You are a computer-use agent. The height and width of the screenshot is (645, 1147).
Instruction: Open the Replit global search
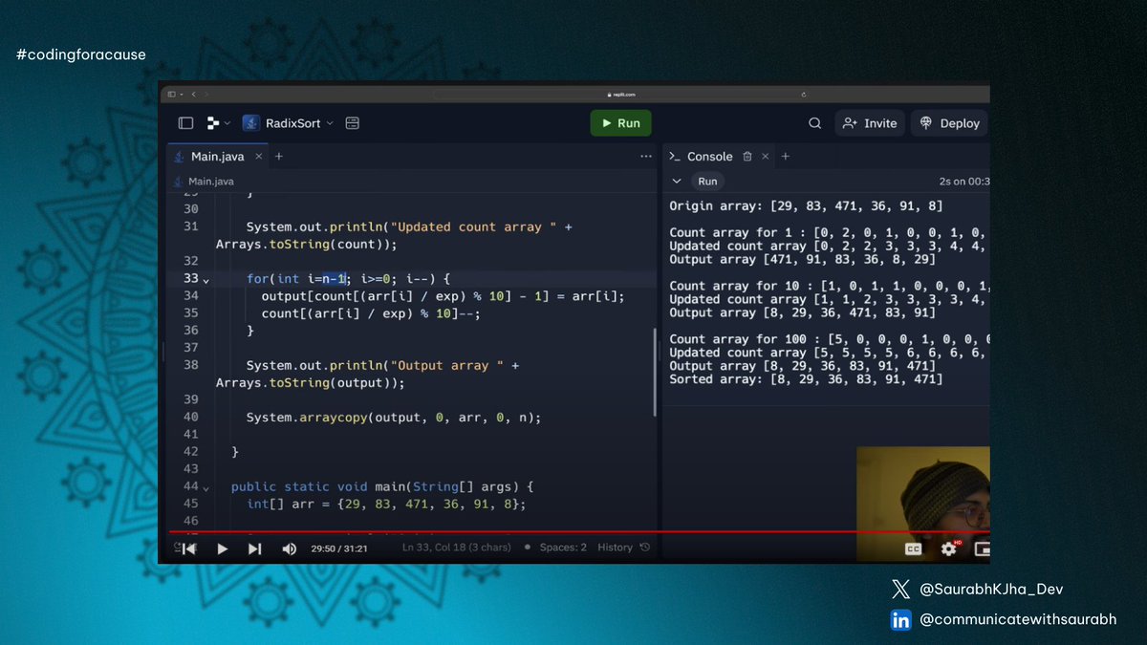click(814, 123)
